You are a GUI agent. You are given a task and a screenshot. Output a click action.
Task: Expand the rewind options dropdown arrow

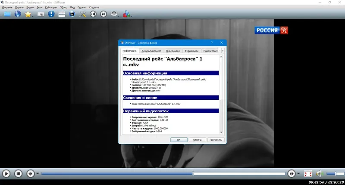point(38,173)
